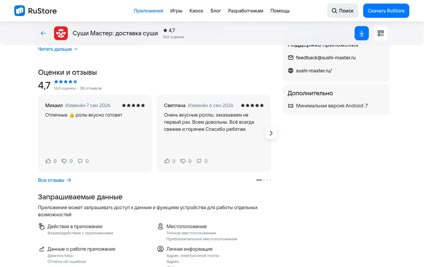The image size is (428, 267).
Task: Click the Изменён 7 сен 2026 date
Action: (x=88, y=105)
